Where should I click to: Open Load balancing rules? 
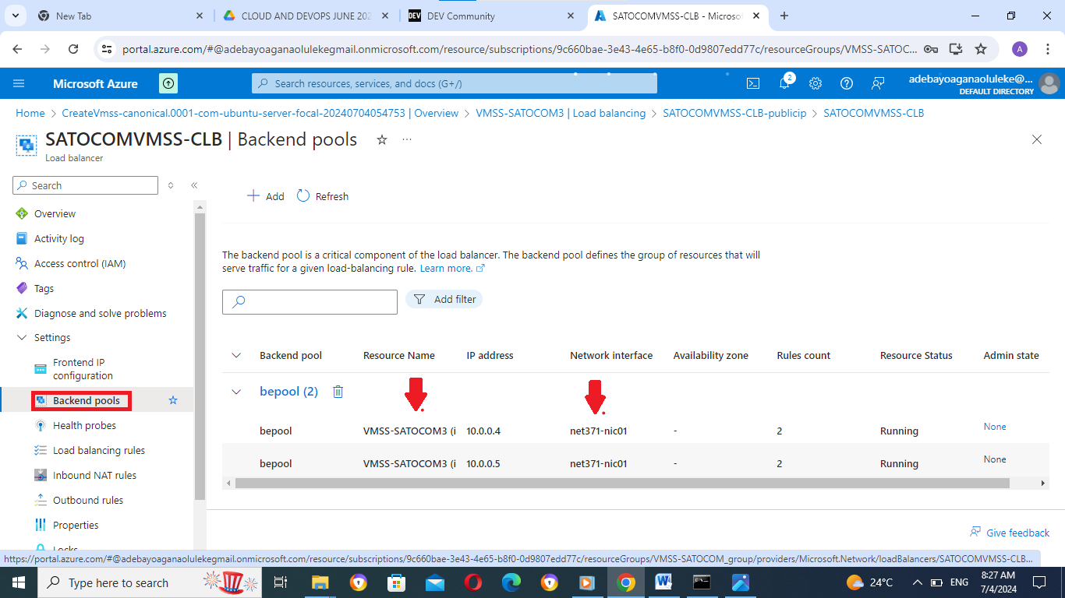pos(98,450)
